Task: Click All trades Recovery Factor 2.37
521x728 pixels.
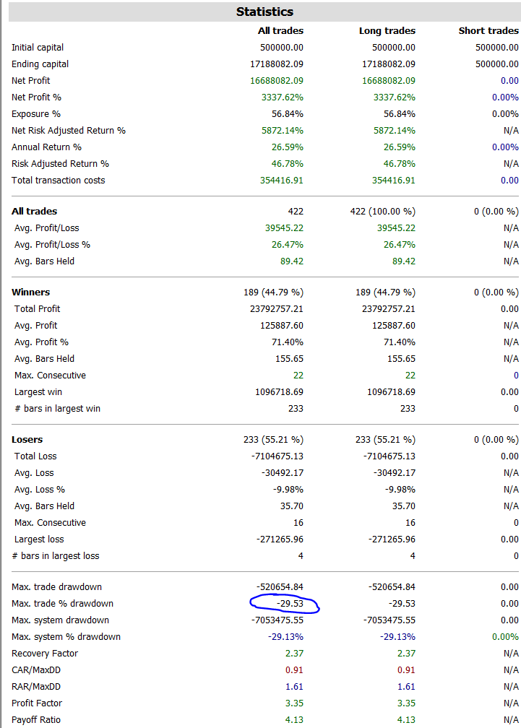Action: [294, 653]
